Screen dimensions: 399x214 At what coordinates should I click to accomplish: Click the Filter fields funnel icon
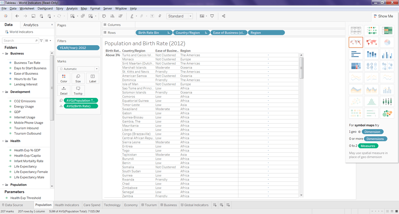click(41, 40)
